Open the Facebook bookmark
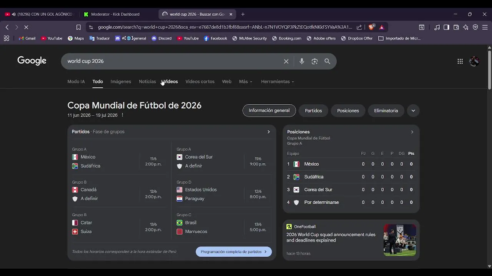Viewport: 492px width, 276px height. (215, 38)
